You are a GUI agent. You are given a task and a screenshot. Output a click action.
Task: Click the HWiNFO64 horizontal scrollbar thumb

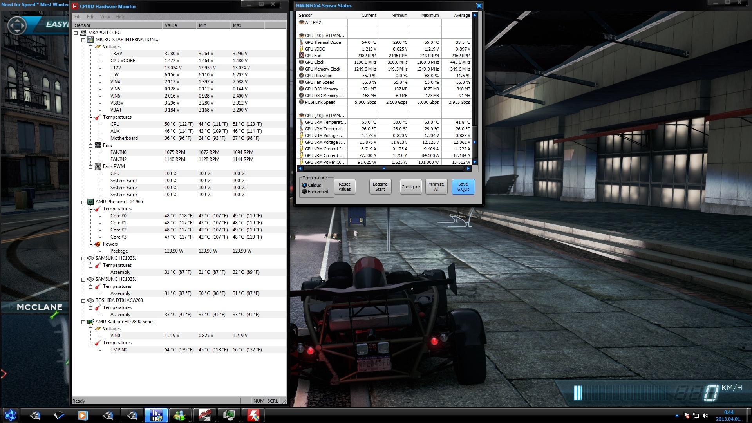[384, 168]
